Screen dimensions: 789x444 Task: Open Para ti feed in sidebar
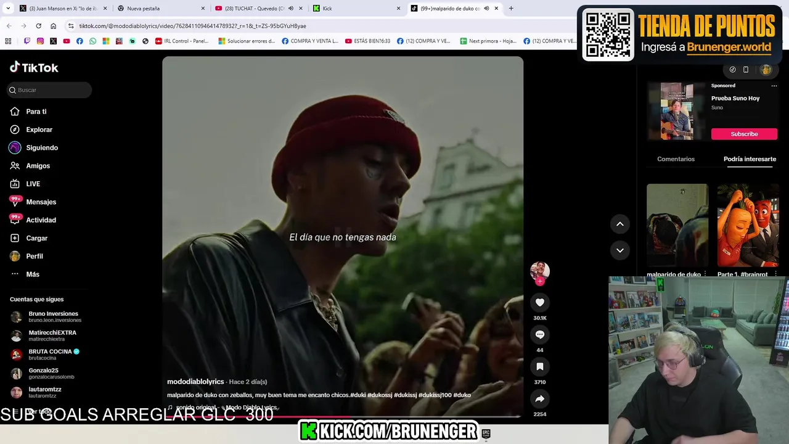[x=28, y=112]
